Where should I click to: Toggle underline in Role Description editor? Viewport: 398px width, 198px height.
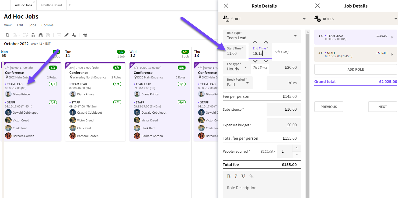[x=243, y=176]
